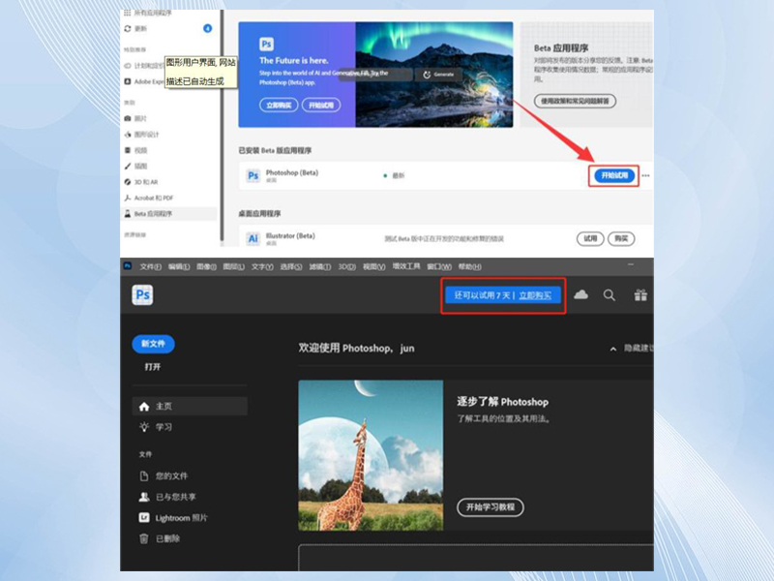Image resolution: width=774 pixels, height=581 pixels.
Task: Click the 立即购买 link in trial banner
Action: pyautogui.click(x=535, y=295)
